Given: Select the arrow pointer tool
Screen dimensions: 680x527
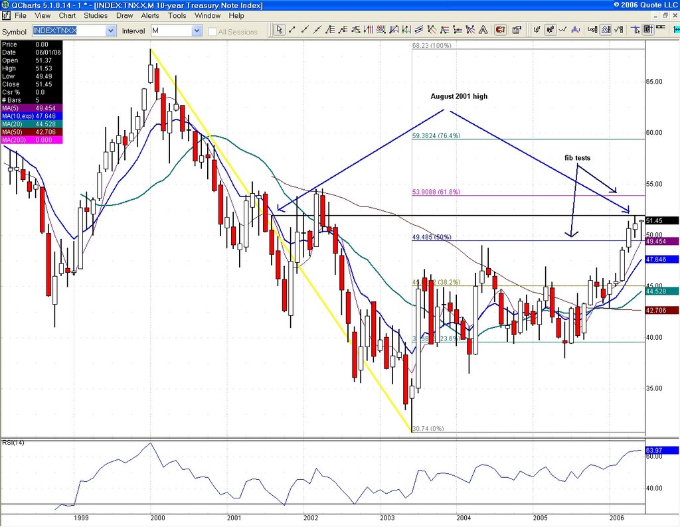Looking at the screenshot, I should (280, 30).
